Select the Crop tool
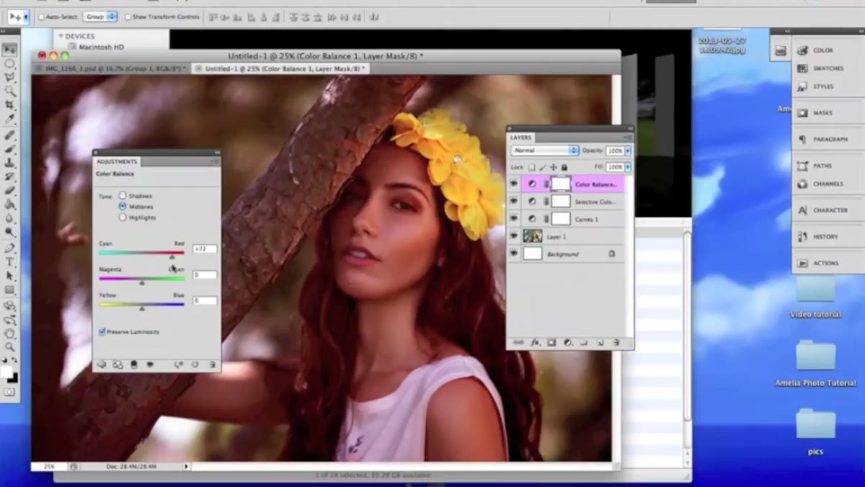 [x=9, y=105]
